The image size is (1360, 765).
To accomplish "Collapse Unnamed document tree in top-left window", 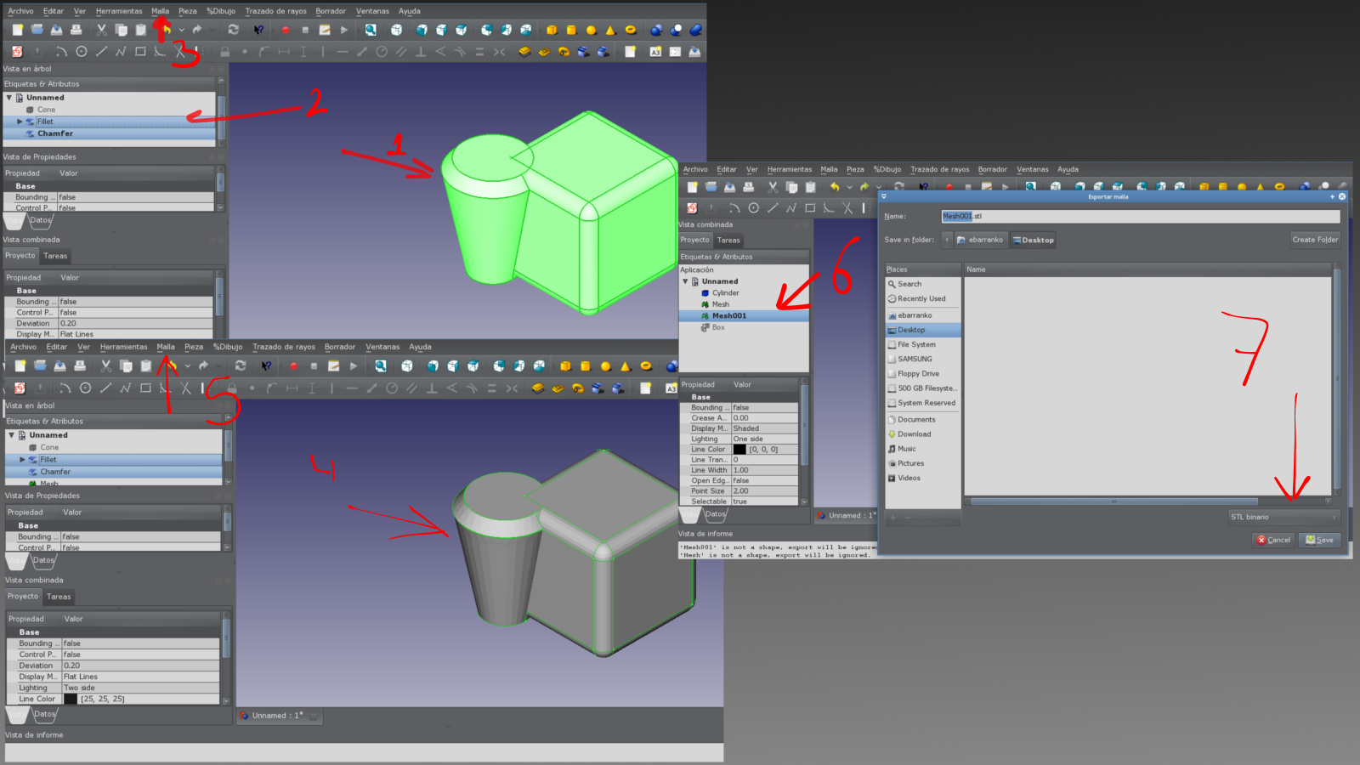I will point(9,98).
